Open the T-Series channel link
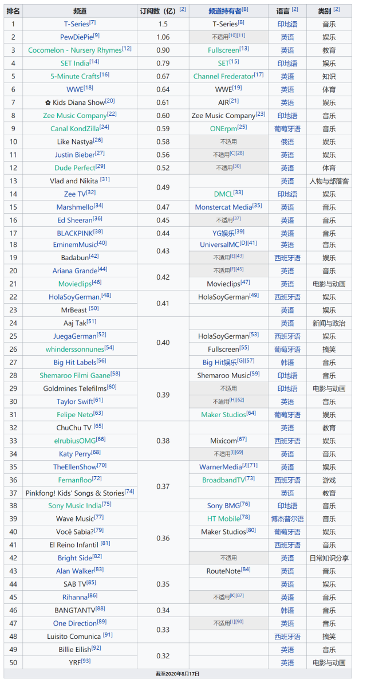Image resolution: width=367 pixels, height=695 pixels. 76,24
